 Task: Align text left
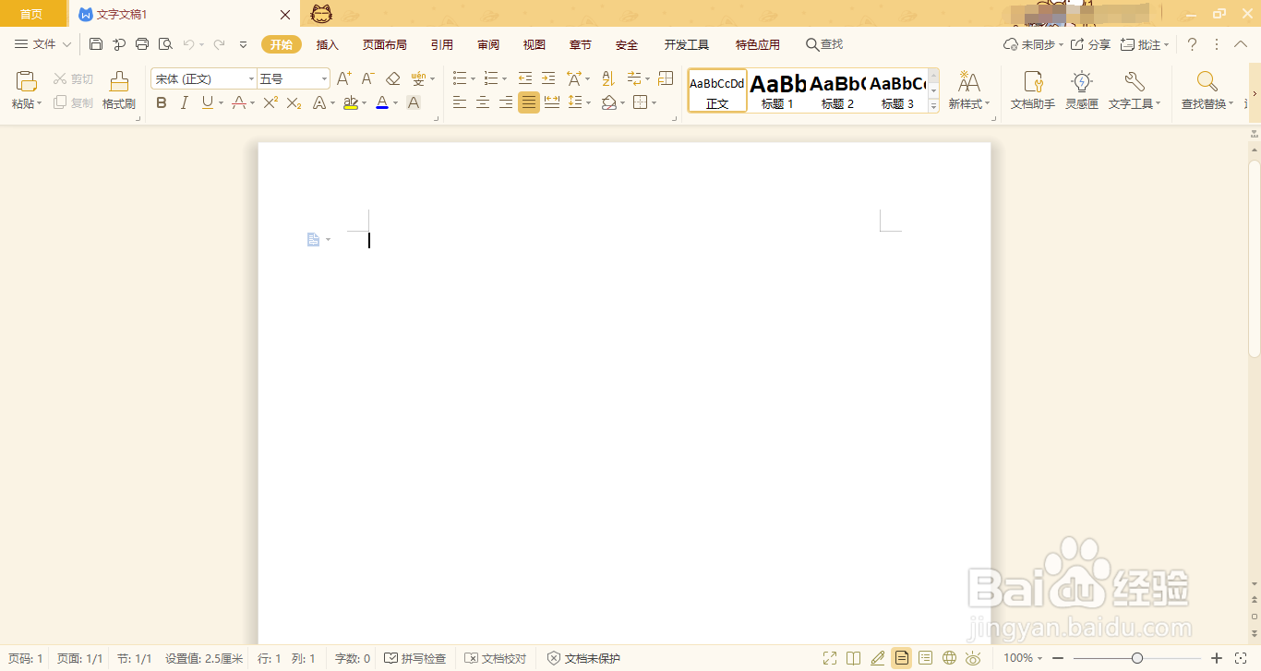pos(459,103)
